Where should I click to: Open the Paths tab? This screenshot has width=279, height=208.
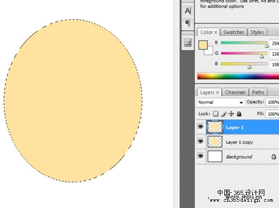(x=258, y=92)
